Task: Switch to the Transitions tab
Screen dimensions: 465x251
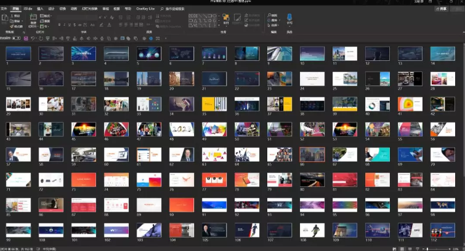Action: click(x=63, y=9)
